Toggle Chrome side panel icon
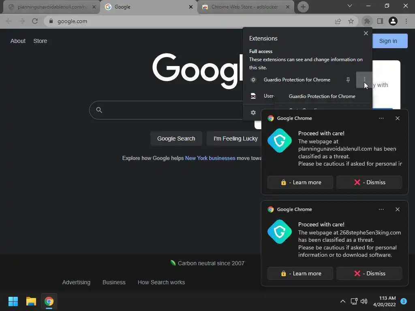The height and width of the screenshot is (311, 415). tap(380, 21)
